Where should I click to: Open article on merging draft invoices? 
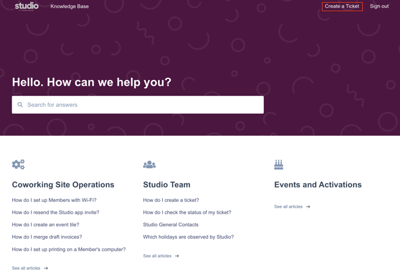point(47,237)
